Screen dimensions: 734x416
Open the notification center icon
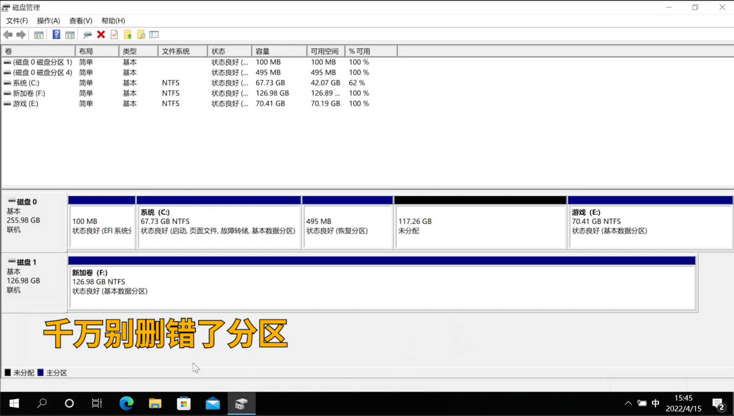(719, 404)
